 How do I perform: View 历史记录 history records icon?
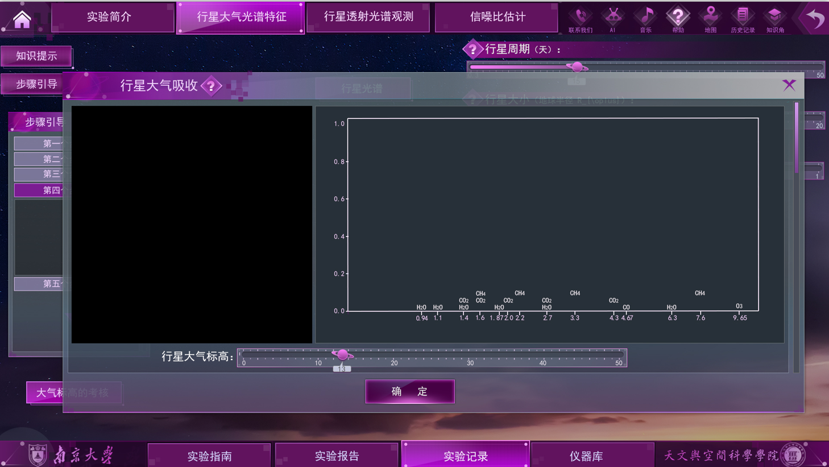[x=743, y=16]
